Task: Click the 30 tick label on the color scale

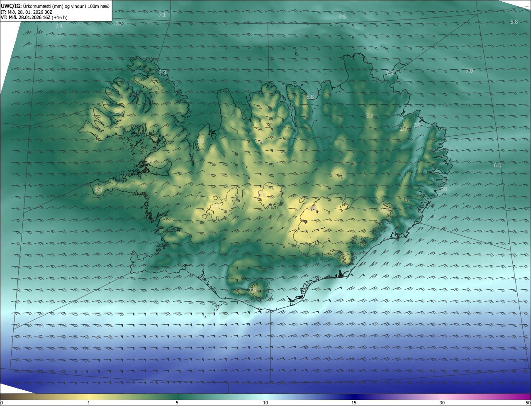Action: point(442,403)
